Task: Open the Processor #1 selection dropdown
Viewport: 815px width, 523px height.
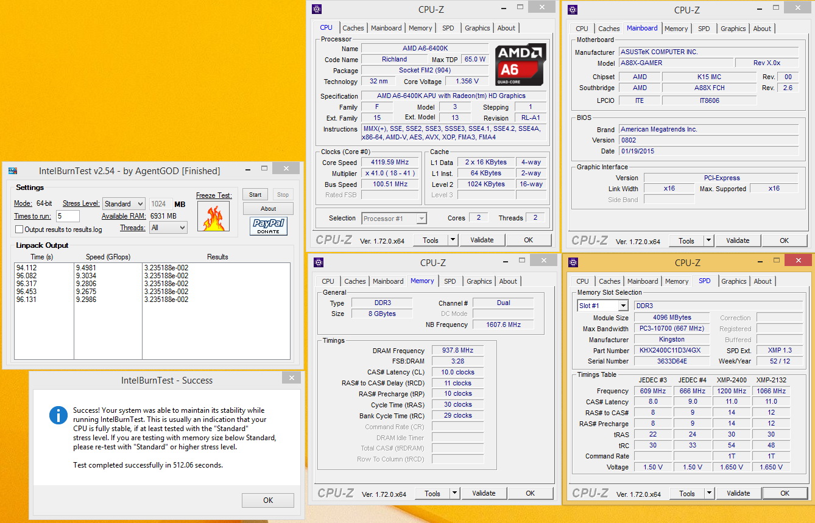Action: (x=394, y=218)
